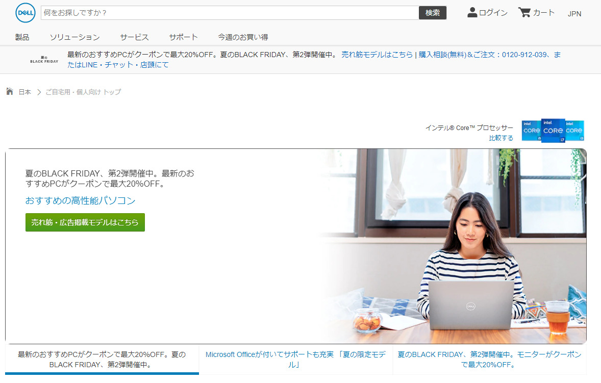Open the おすすめの高性能パソコン link

[x=81, y=201]
